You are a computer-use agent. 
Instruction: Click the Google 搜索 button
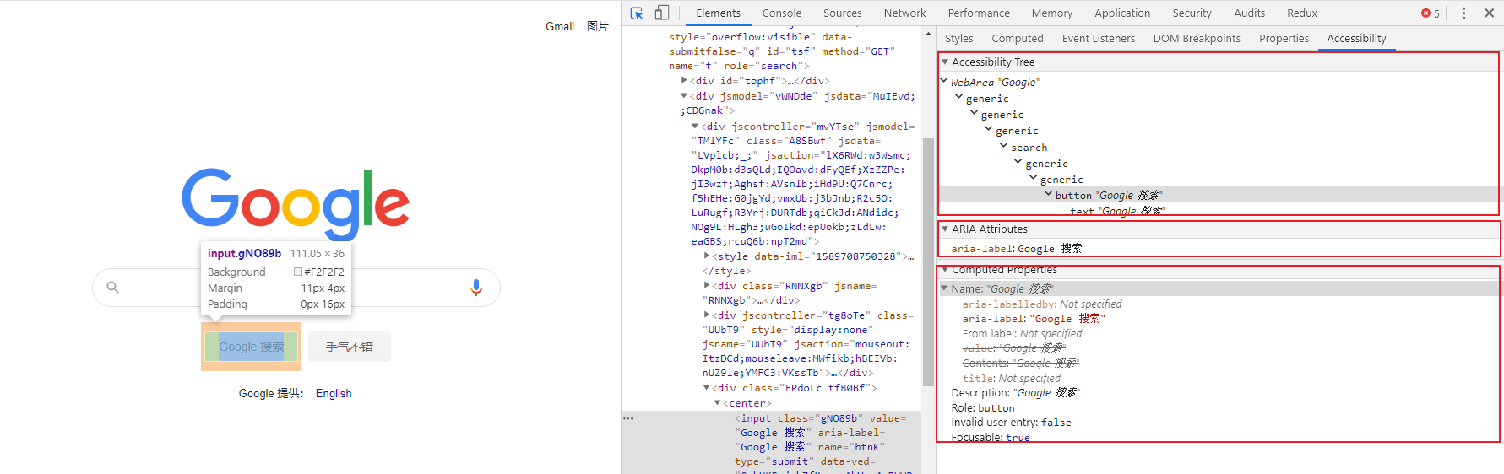coord(252,347)
